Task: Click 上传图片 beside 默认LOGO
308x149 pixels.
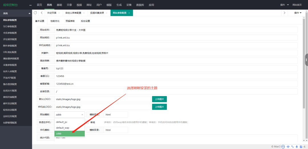Action: point(159,99)
